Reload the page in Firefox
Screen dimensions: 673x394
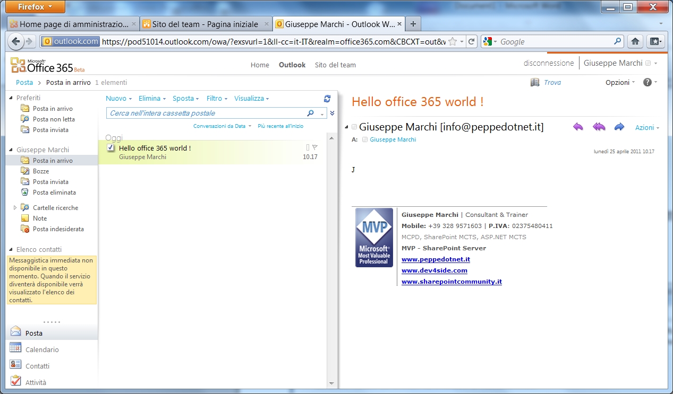pyautogui.click(x=471, y=41)
